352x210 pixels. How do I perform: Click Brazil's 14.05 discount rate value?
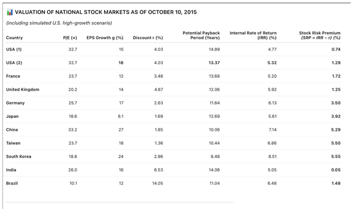coord(157,183)
